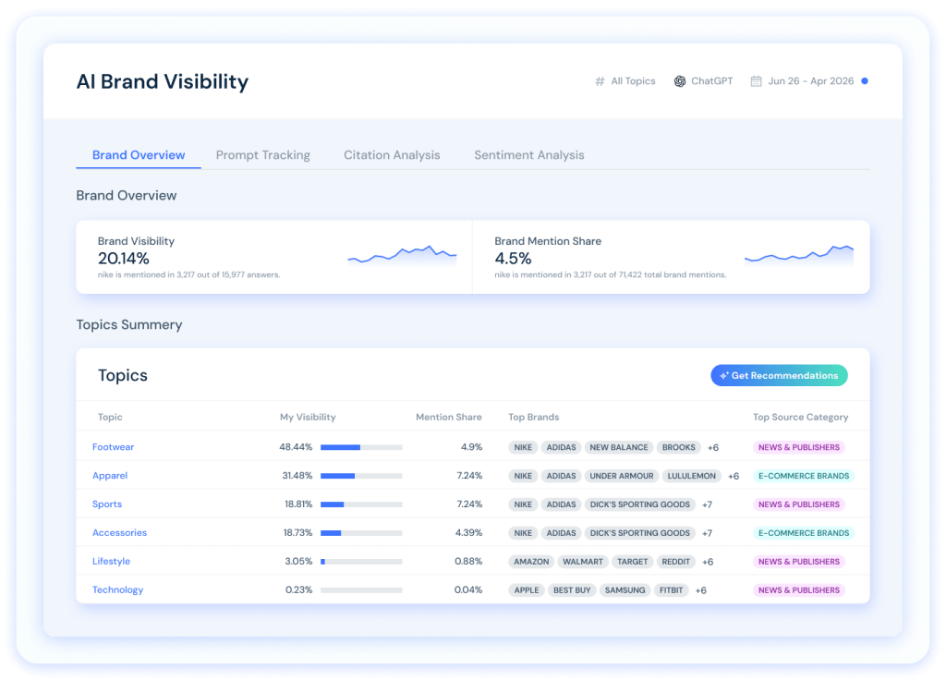The image size is (946, 680).
Task: Click the ChatGPT logo icon
Action: (x=680, y=81)
